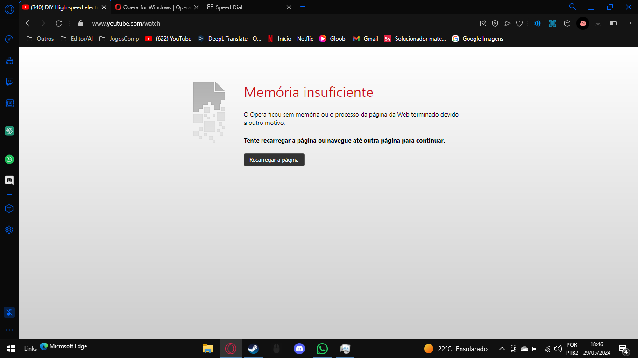Take a snapshot with the capture icon

553,23
